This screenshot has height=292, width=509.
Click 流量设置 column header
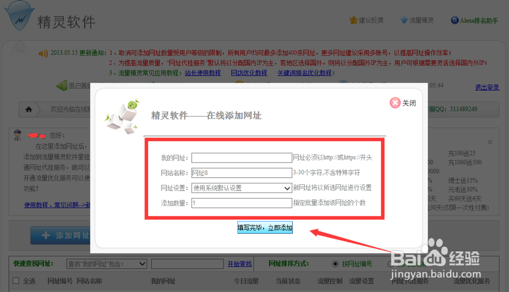pos(361,281)
